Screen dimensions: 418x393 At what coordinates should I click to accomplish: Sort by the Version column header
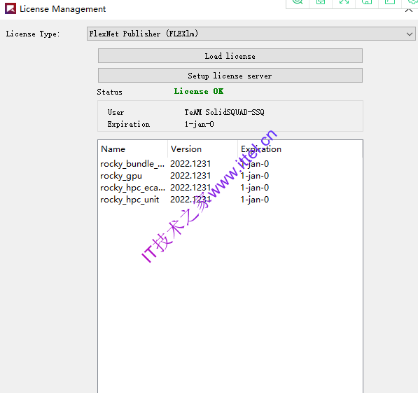coord(202,149)
